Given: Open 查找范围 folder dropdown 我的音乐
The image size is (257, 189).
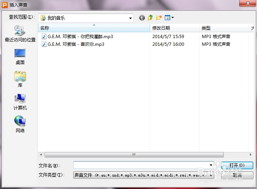Looking at the screenshot, I should pyautogui.click(x=86, y=18).
